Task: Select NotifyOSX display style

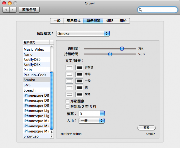Action: coord(36,65)
